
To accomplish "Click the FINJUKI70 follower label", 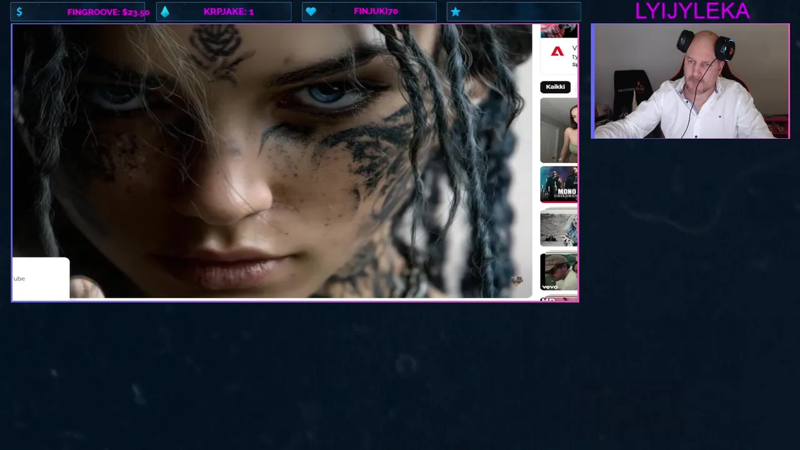I will (x=376, y=11).
